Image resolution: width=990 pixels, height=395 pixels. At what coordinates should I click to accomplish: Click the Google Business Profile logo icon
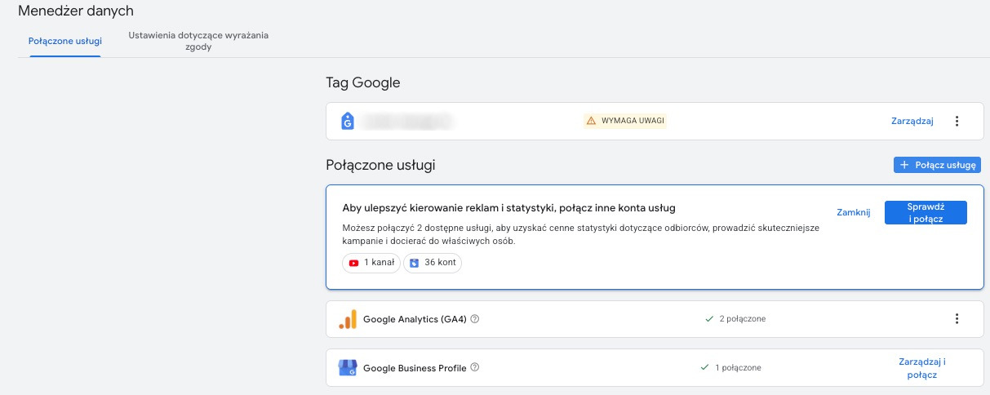(x=348, y=368)
